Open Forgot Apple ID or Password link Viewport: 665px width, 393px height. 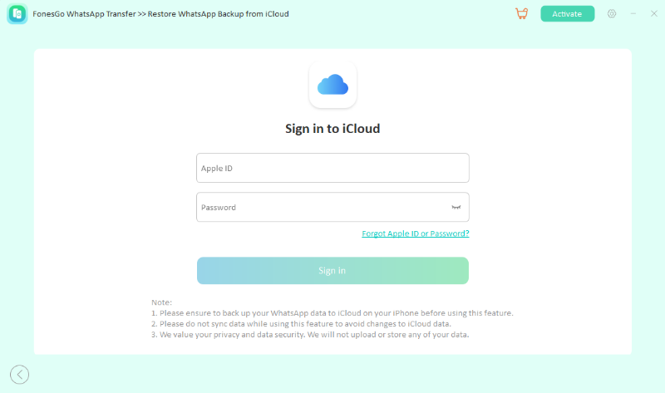[x=415, y=233]
